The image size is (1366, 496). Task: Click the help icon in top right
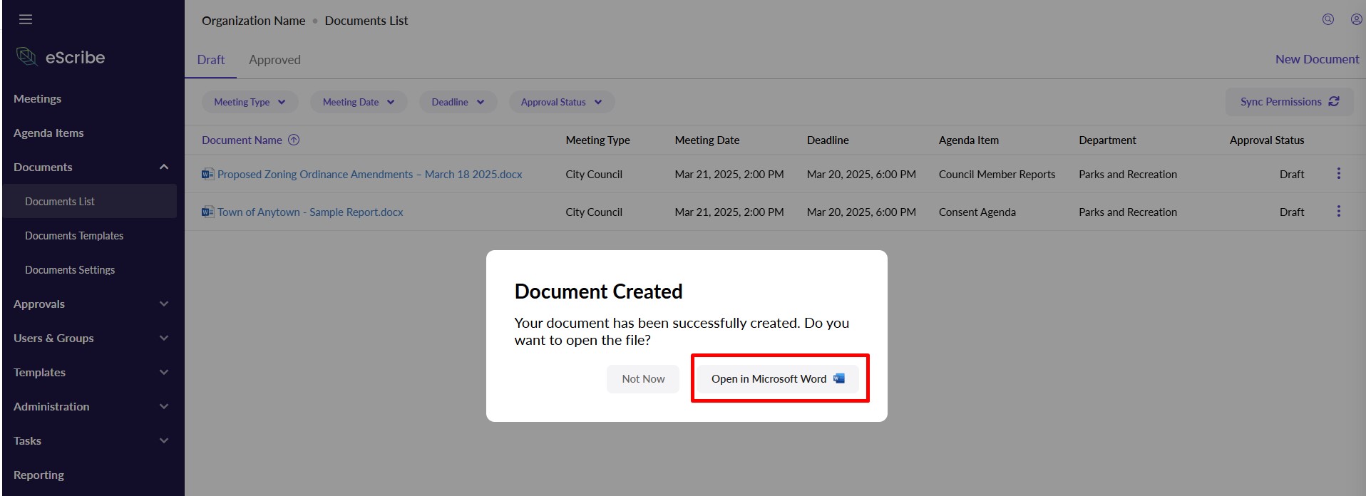coord(1328,20)
